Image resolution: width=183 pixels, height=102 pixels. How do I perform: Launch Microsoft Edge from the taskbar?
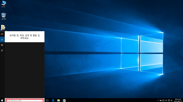pos(53,100)
